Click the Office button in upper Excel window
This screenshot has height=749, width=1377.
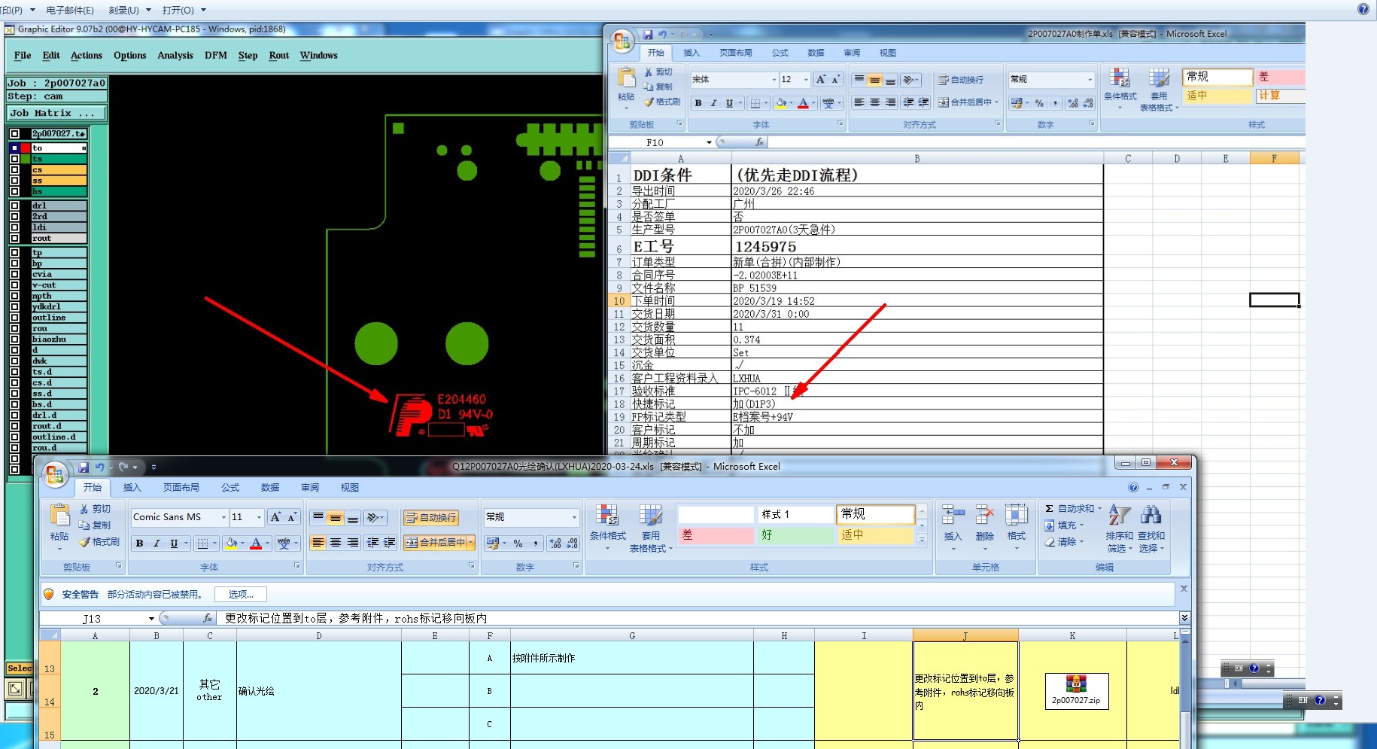[x=622, y=41]
